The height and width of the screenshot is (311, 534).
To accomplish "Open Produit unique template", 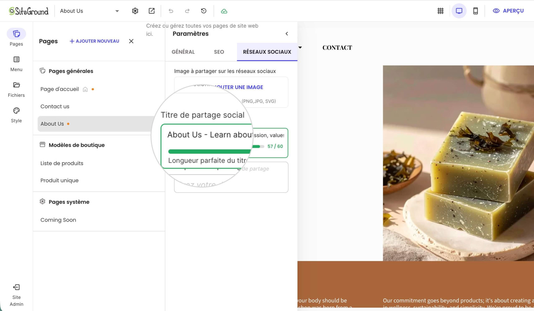I will pyautogui.click(x=59, y=181).
